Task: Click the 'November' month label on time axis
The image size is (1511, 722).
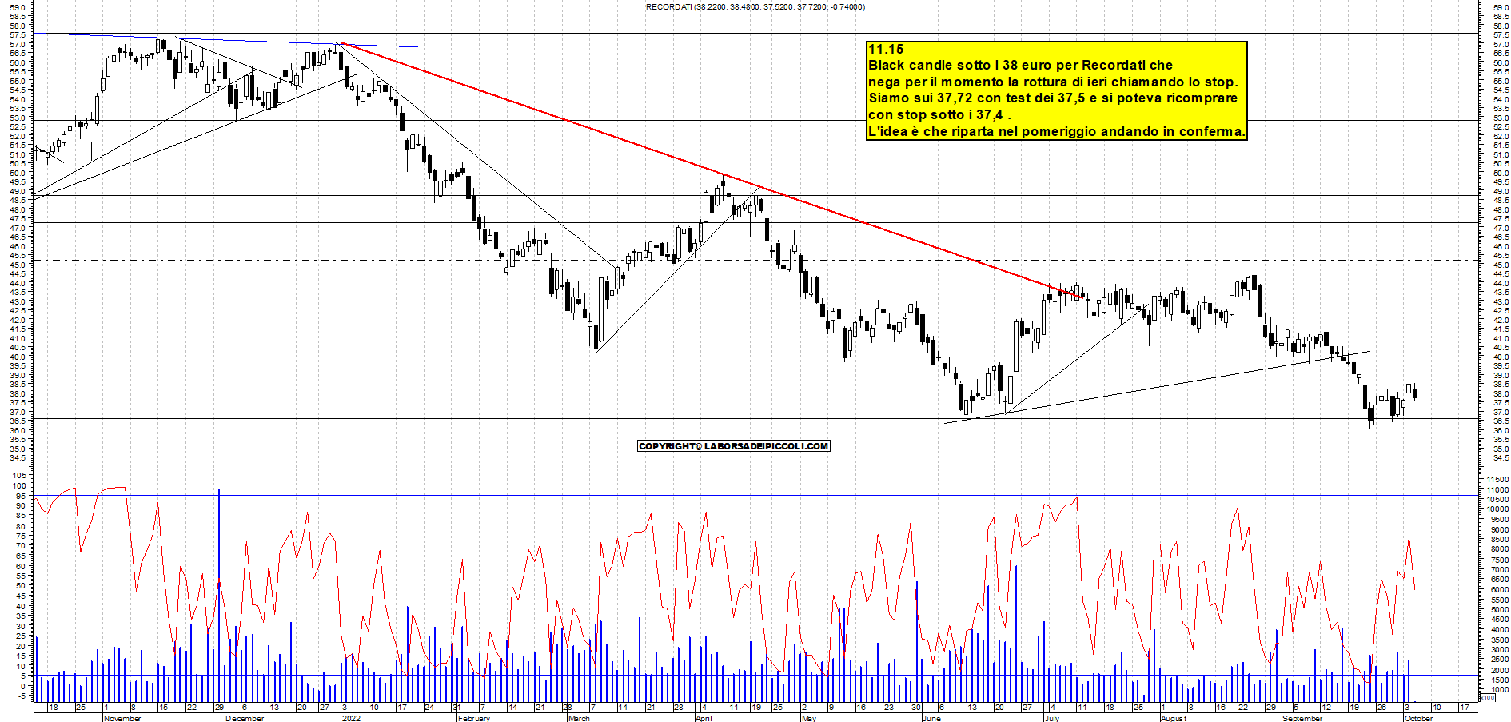Action: coord(122,718)
